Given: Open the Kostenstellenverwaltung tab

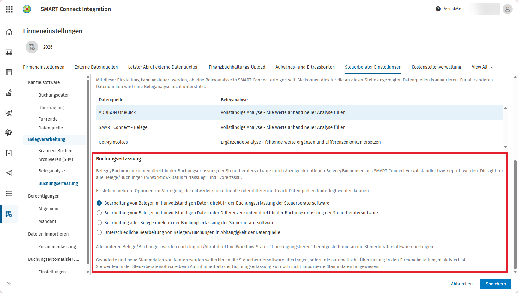Looking at the screenshot, I should [436, 67].
